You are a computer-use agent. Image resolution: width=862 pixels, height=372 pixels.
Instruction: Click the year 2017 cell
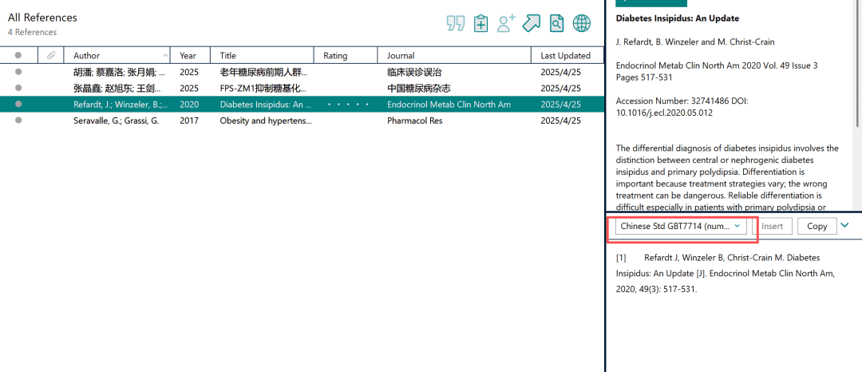(189, 121)
